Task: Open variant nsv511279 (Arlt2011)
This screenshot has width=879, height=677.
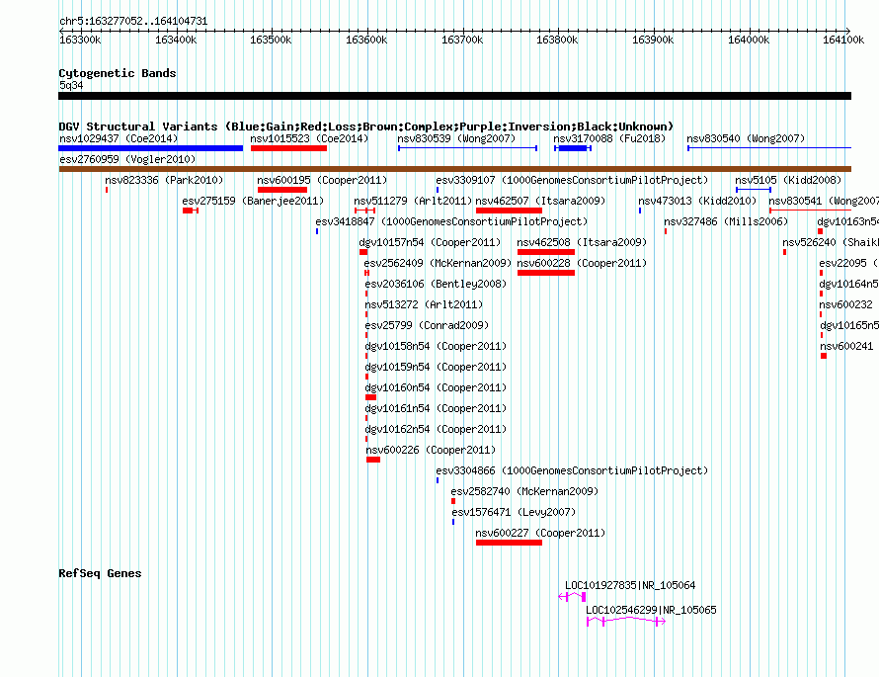Action: (413, 201)
